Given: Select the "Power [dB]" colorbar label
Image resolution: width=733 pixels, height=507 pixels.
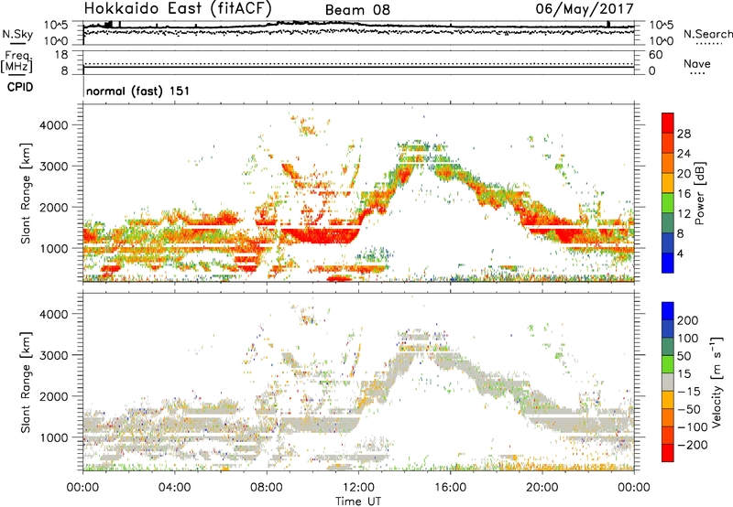Looking at the screenshot, I should click(700, 193).
